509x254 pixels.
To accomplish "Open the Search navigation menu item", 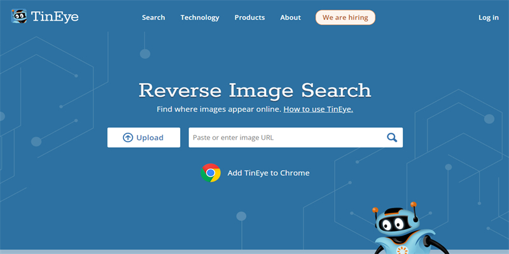I will pyautogui.click(x=153, y=18).
